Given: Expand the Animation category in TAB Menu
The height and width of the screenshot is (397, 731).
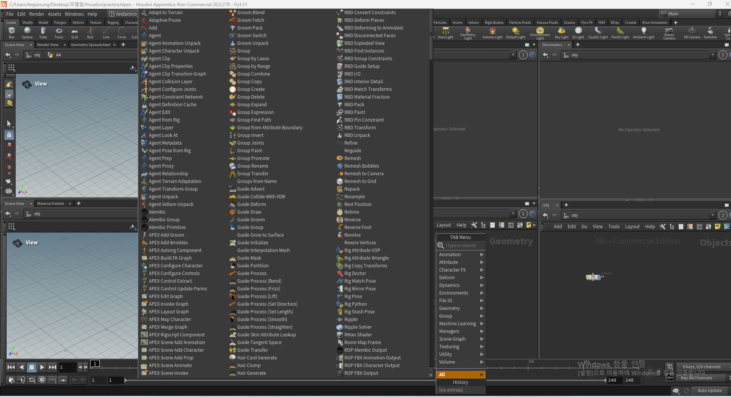Looking at the screenshot, I should click(x=461, y=254).
